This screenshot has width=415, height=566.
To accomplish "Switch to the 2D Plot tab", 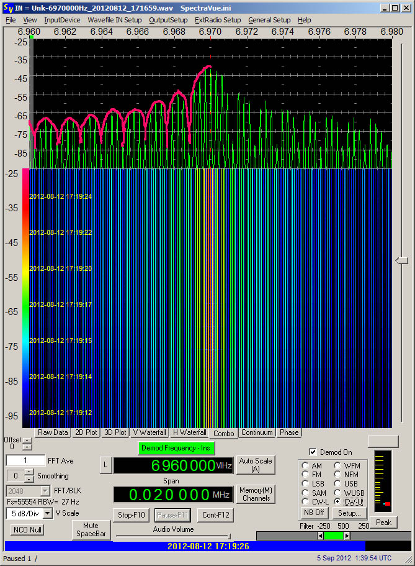I will (x=86, y=432).
